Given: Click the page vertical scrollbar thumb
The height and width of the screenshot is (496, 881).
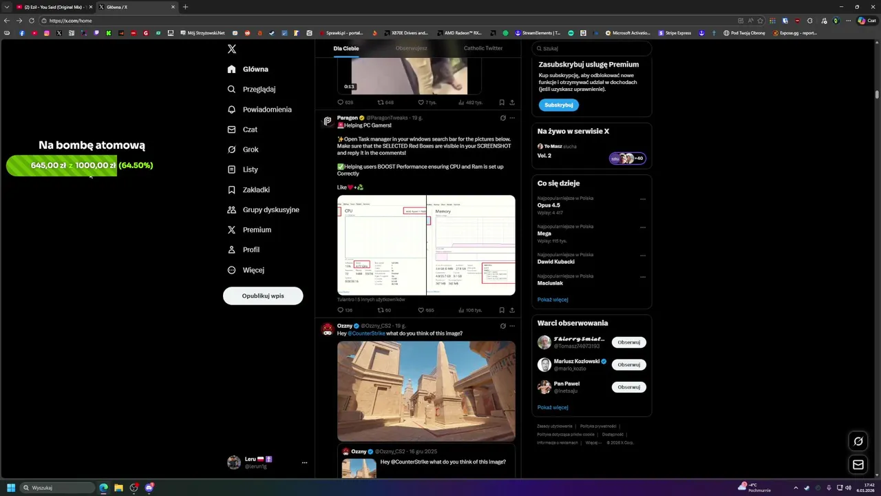Looking at the screenshot, I should tap(877, 94).
